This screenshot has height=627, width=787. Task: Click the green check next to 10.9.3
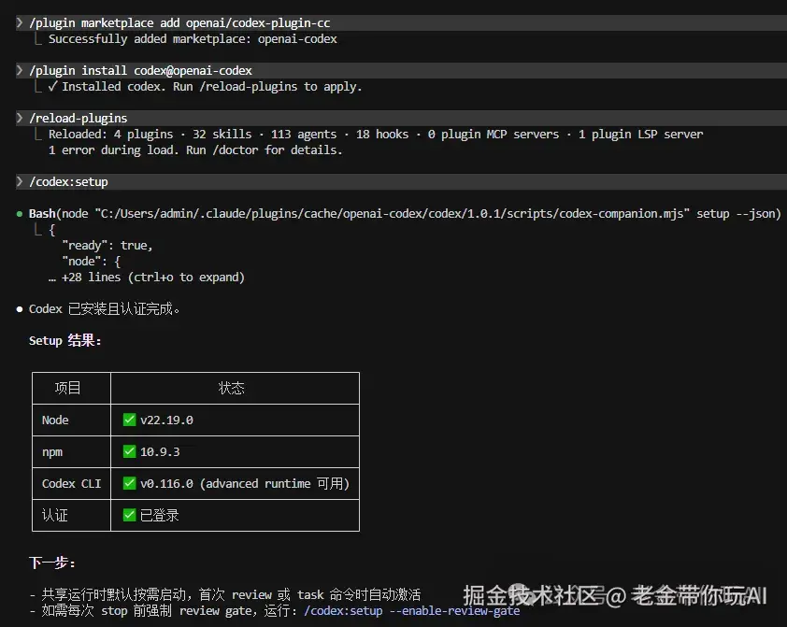click(130, 451)
